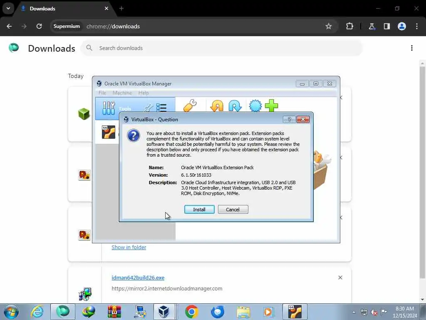Open the Help menu in VirtualBox Manager
Viewport: 426px width, 320px height.
[x=144, y=93]
